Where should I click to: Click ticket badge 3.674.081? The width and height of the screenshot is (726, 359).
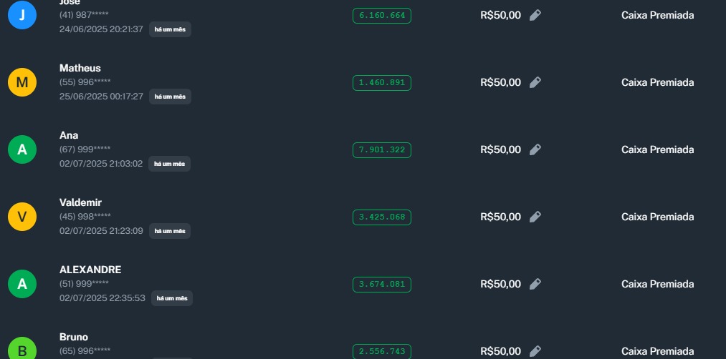click(x=381, y=285)
